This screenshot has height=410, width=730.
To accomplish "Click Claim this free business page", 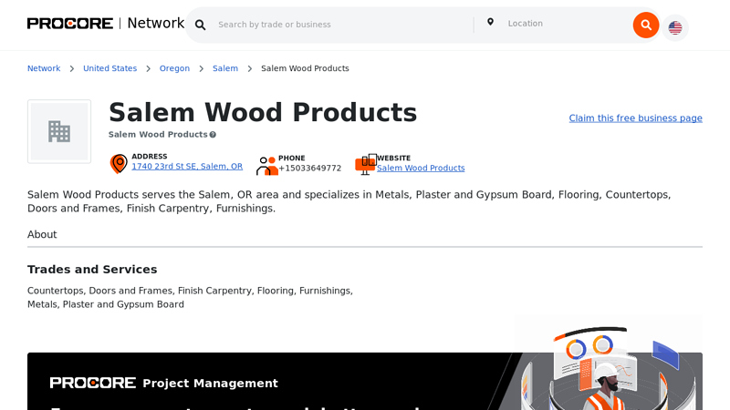I will point(635,118).
